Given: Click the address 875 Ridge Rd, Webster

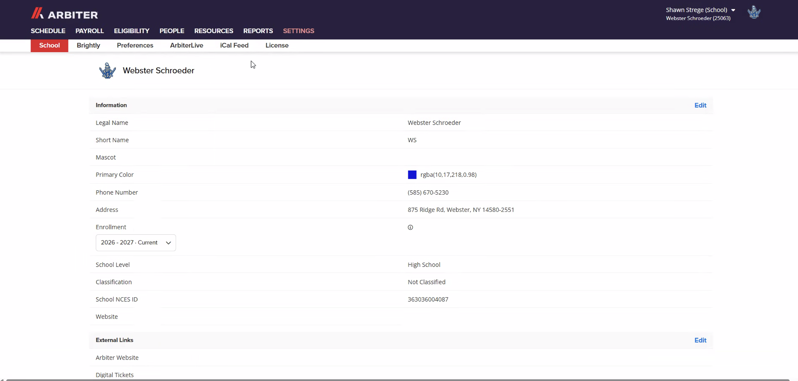Looking at the screenshot, I should [461, 210].
